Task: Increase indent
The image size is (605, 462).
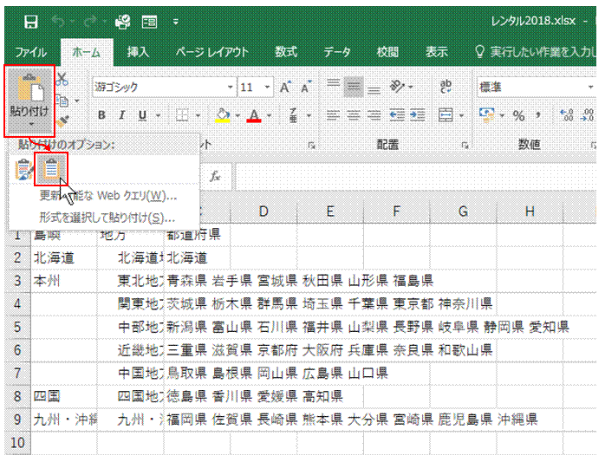Action: 418,115
